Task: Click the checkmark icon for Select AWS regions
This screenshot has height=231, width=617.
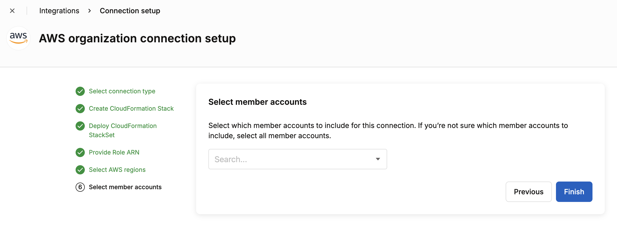Action: pos(80,170)
